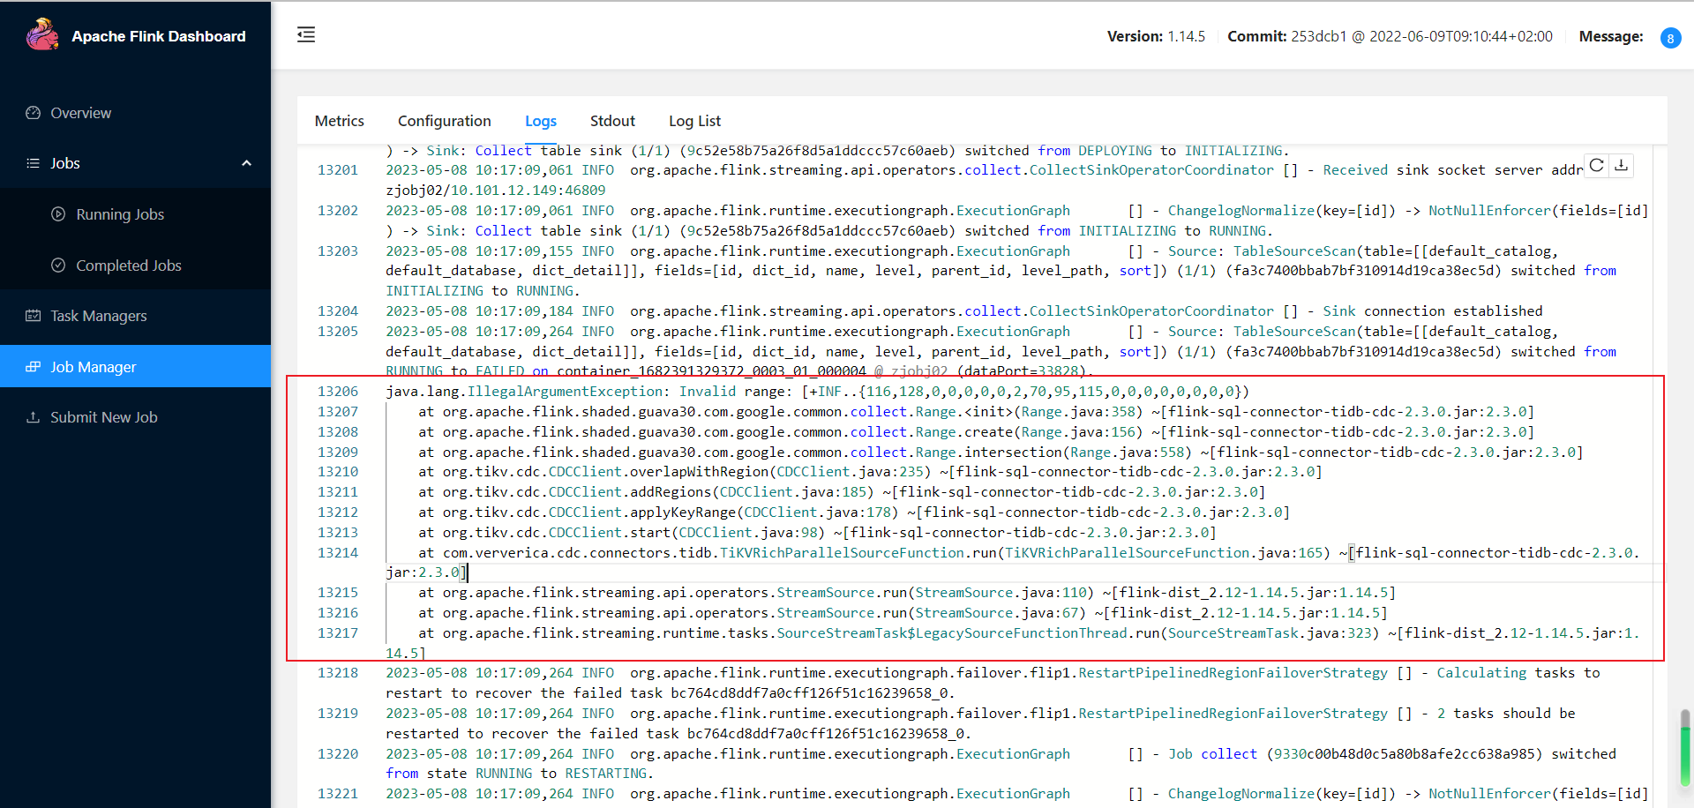Viewport: 1694px width, 808px height.
Task: Click the Message label
Action: (x=1611, y=36)
